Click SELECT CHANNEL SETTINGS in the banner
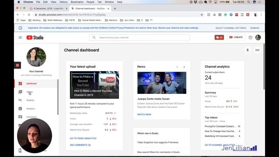This screenshot has width=279, height=157. 231,28
